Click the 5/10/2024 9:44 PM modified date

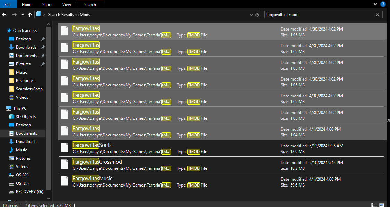click(326, 163)
